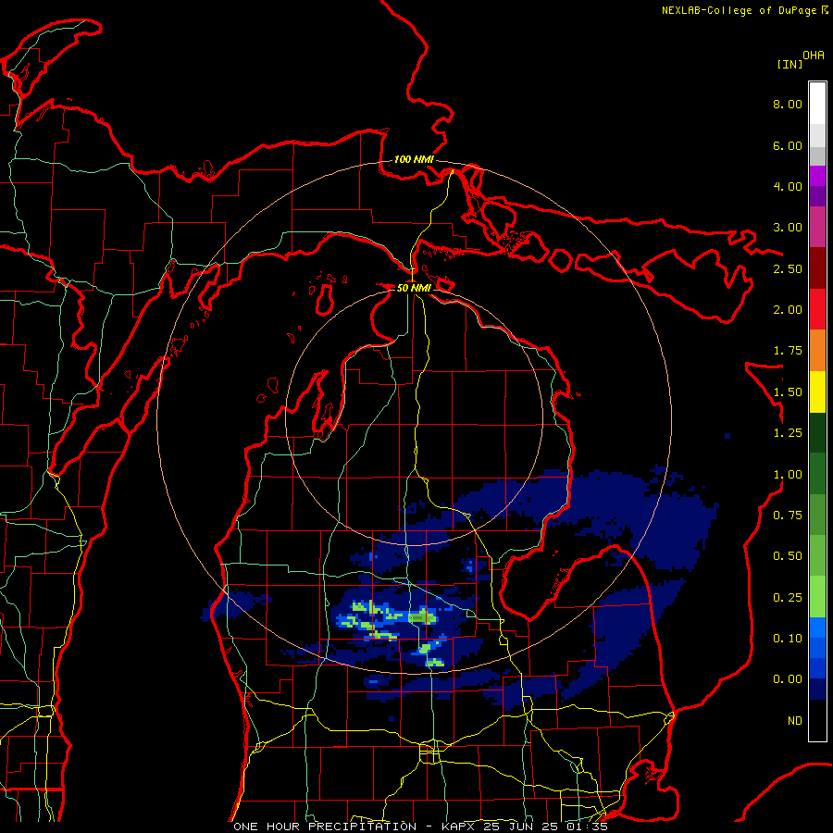Click the 8.00 legend value

(x=788, y=104)
